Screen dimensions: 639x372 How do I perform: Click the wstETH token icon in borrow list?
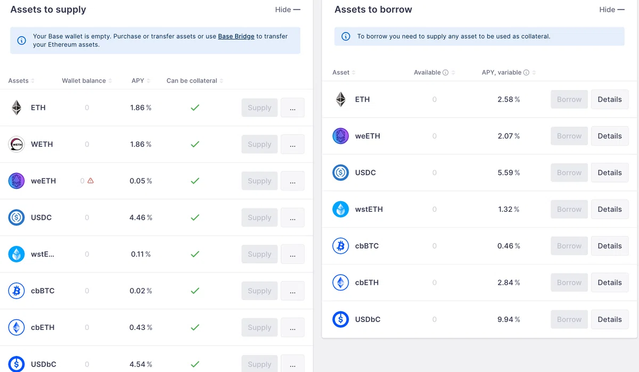(341, 210)
